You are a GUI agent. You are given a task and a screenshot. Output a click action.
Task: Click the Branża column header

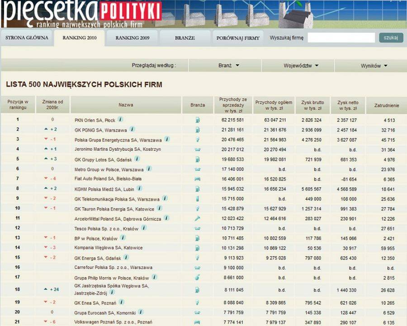coord(198,105)
